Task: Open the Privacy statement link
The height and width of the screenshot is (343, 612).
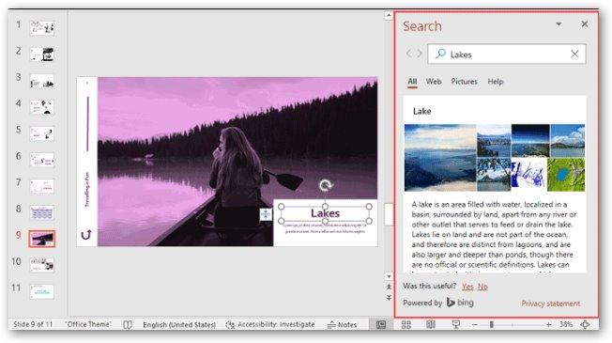Action: click(x=551, y=304)
